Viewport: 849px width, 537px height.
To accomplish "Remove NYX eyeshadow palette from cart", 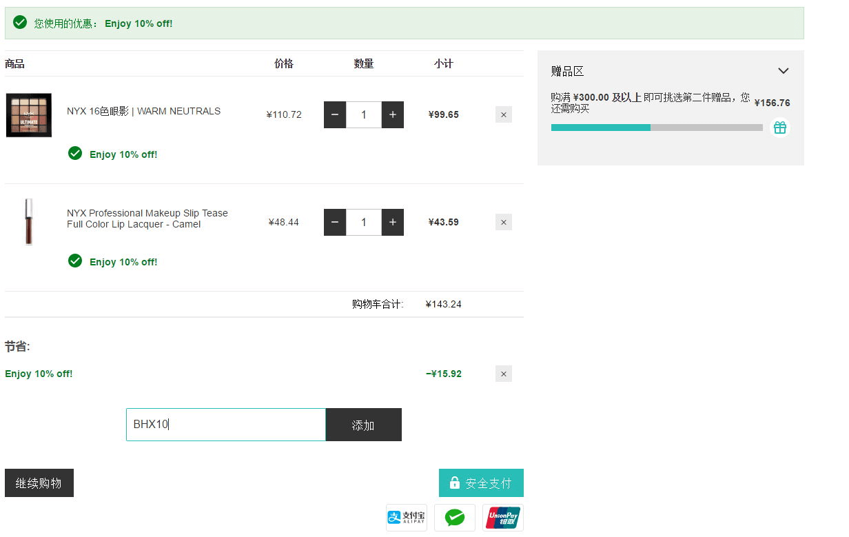I will tap(503, 114).
